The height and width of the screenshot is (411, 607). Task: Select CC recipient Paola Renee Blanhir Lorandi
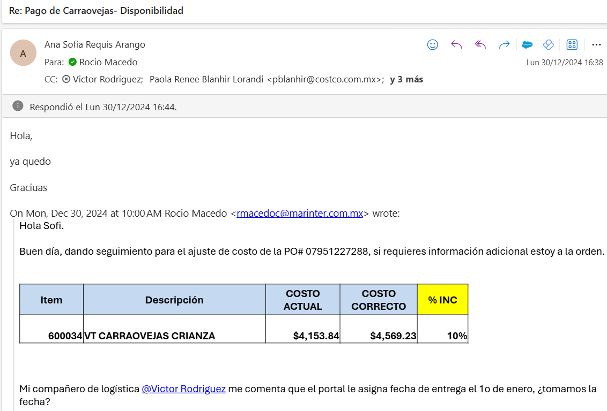point(266,79)
